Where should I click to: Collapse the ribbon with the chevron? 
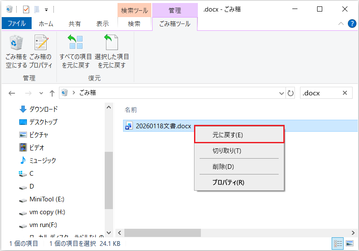coord(341,24)
